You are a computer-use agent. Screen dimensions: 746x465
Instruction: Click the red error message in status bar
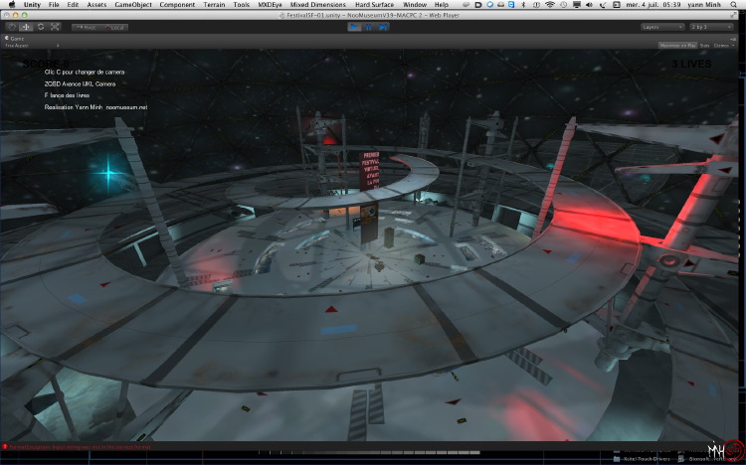(x=80, y=447)
